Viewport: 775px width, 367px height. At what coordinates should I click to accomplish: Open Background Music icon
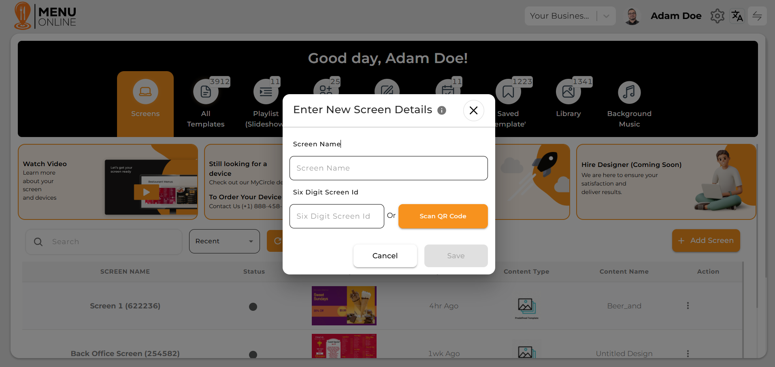tap(629, 92)
